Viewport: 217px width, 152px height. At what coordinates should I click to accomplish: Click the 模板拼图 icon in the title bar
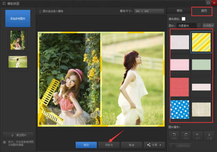[4, 4]
